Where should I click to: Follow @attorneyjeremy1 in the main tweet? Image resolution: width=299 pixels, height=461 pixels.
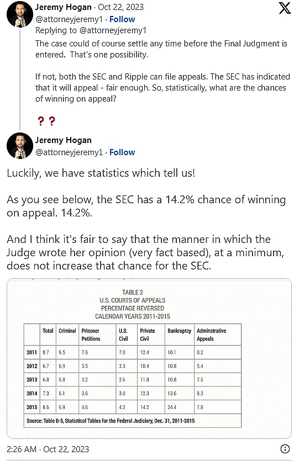(122, 152)
